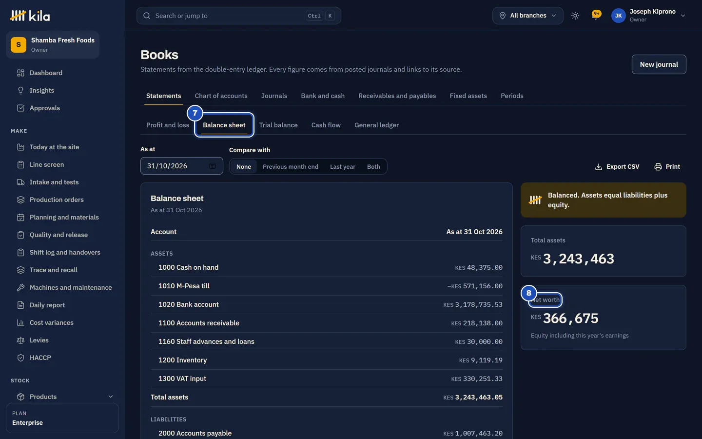702x439 pixels.
Task: Open notifications with the 9+ badge icon
Action: pos(596,15)
